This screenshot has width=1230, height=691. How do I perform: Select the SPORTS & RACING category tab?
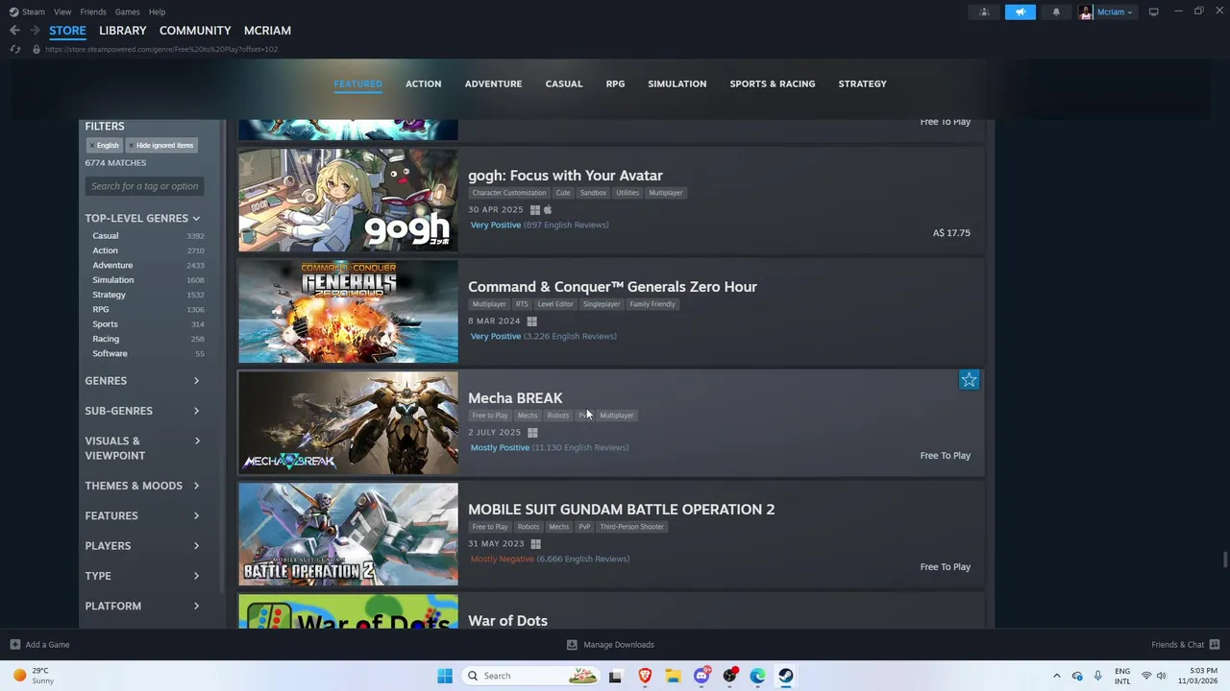coord(773,83)
